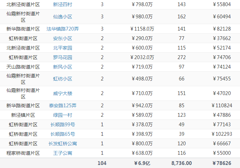
Task: Select the ¥290.0万 total price cell
Action: (142, 38)
